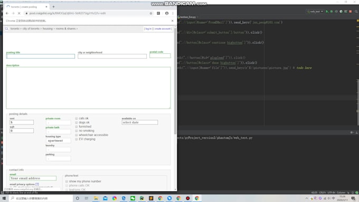
Task: Open the 'private room' dropdown
Action: point(59,122)
